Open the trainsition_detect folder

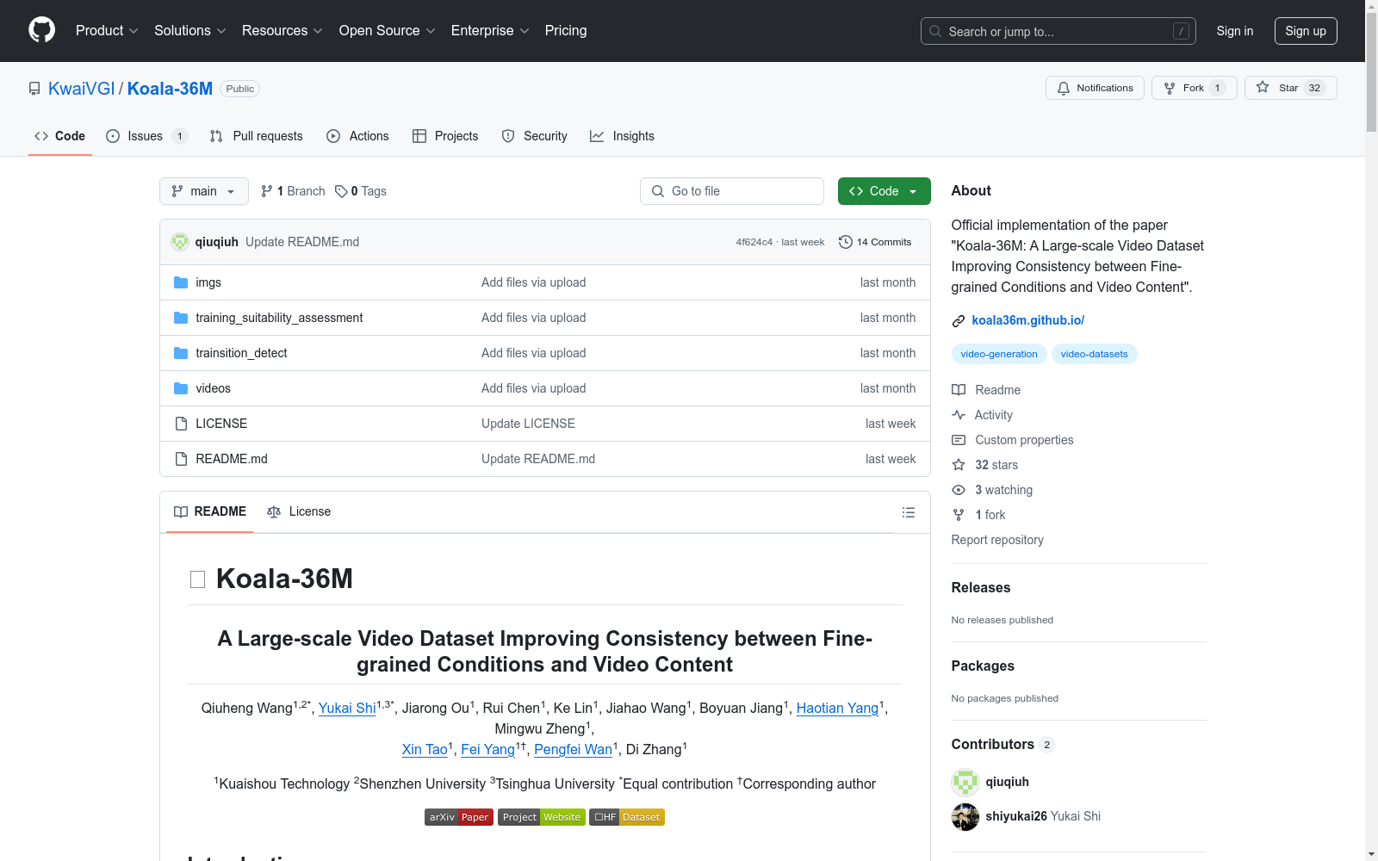pos(241,353)
